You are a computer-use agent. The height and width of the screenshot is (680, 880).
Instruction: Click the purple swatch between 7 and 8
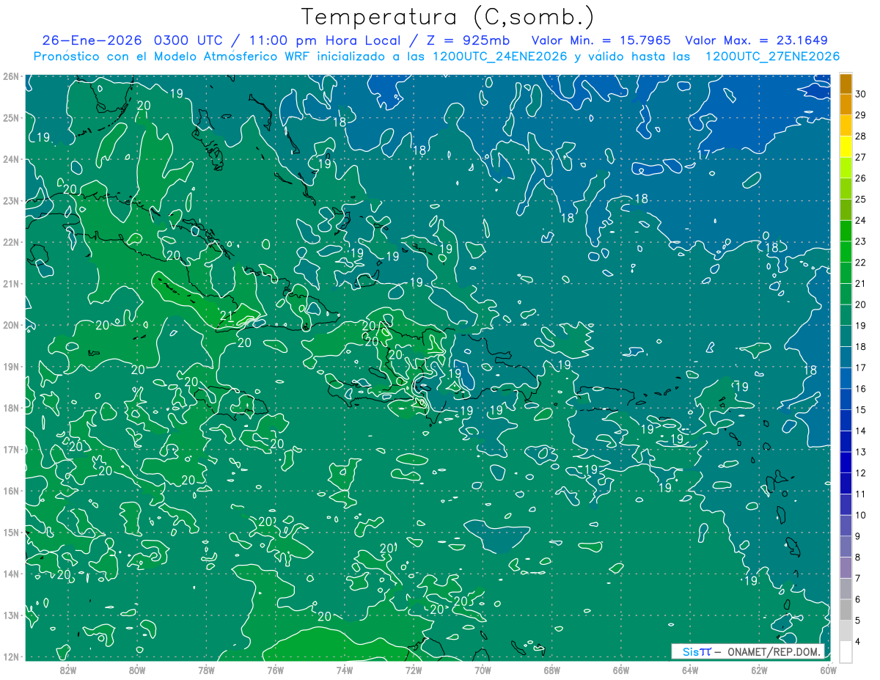(846, 567)
